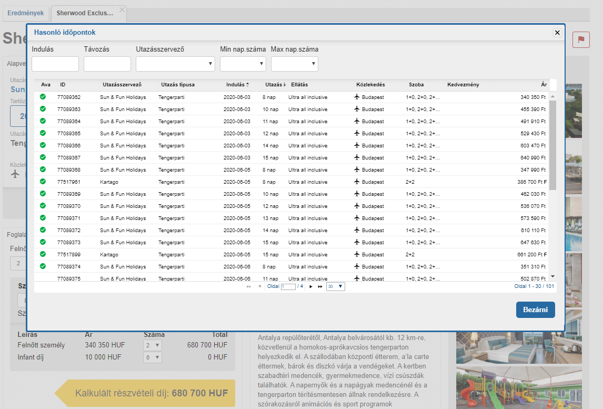The height and width of the screenshot is (409, 603).
Task: Click the airplane icon in row 77517899
Action: tap(357, 254)
